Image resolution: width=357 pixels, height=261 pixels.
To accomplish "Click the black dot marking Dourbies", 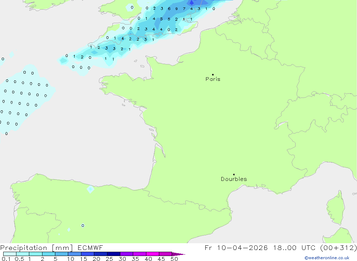I will pos(234,174).
